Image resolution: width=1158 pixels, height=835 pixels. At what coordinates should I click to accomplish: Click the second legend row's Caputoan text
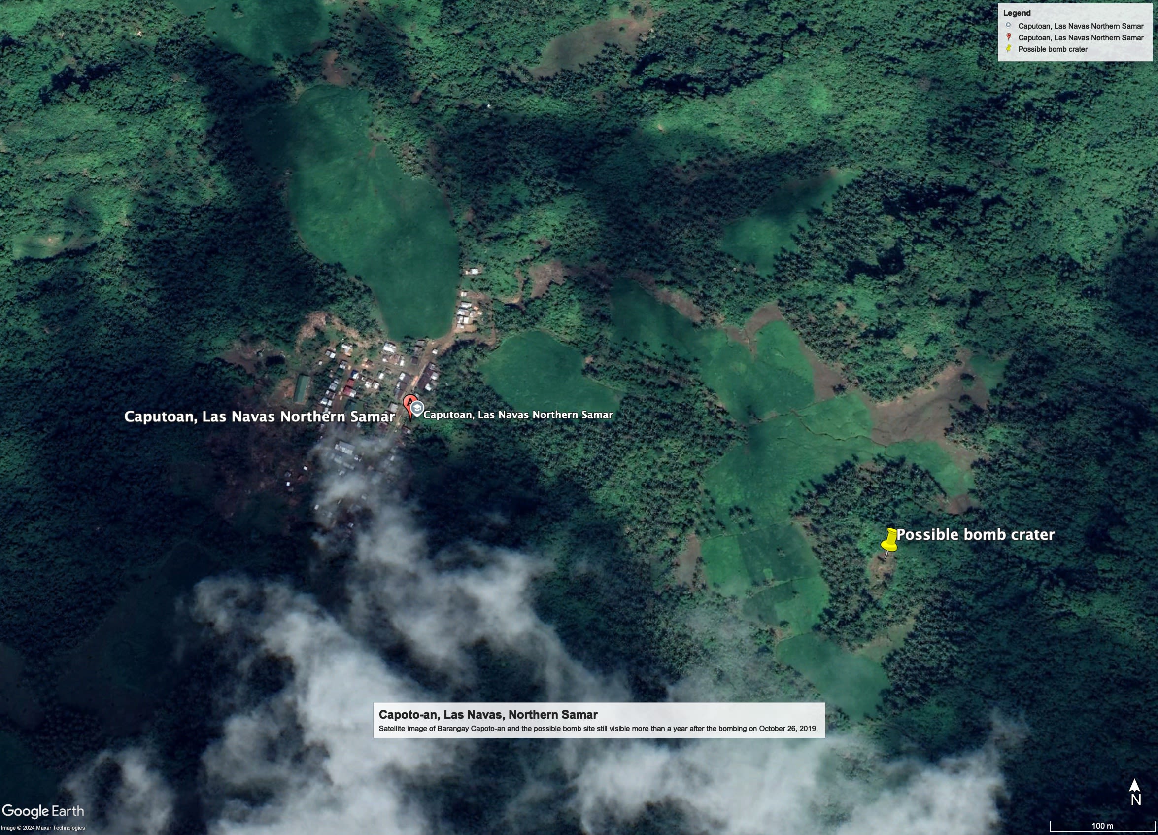[x=1081, y=38]
